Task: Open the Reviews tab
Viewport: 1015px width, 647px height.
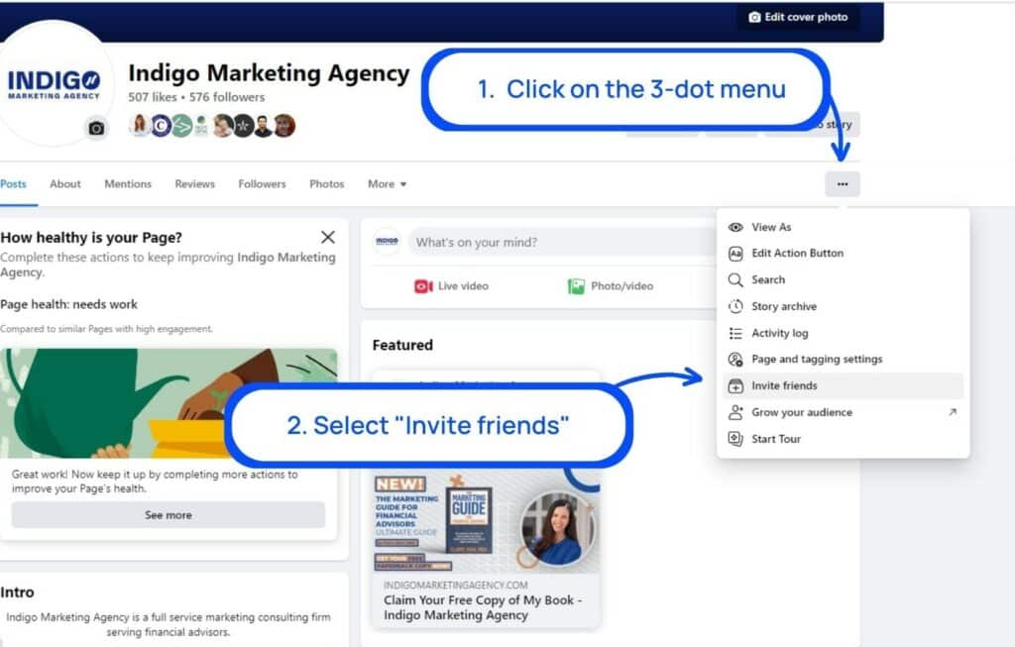Action: click(x=195, y=184)
